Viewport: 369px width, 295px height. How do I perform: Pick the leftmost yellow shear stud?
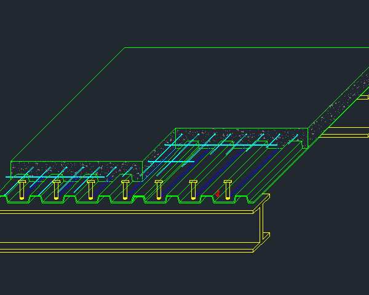[22, 190]
